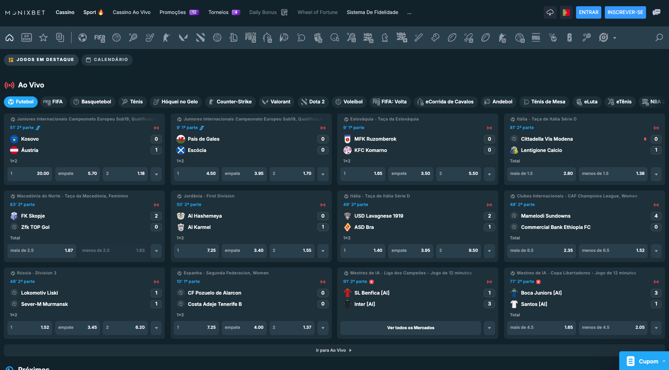Screen dimensions: 669x370
Task: Select Jogos em Destaque view toggle
Action: click(x=41, y=60)
